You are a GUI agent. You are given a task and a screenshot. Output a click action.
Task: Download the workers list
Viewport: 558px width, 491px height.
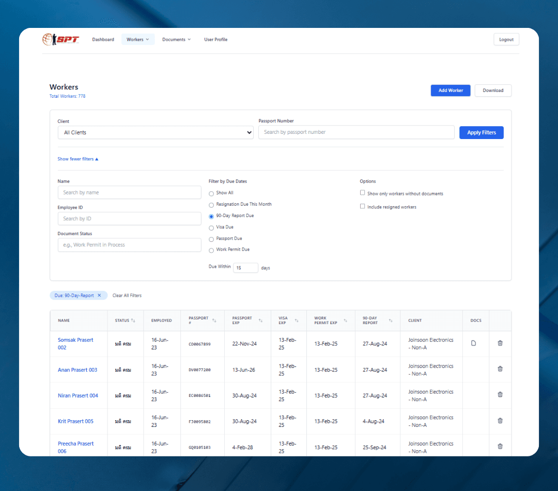tap(493, 90)
